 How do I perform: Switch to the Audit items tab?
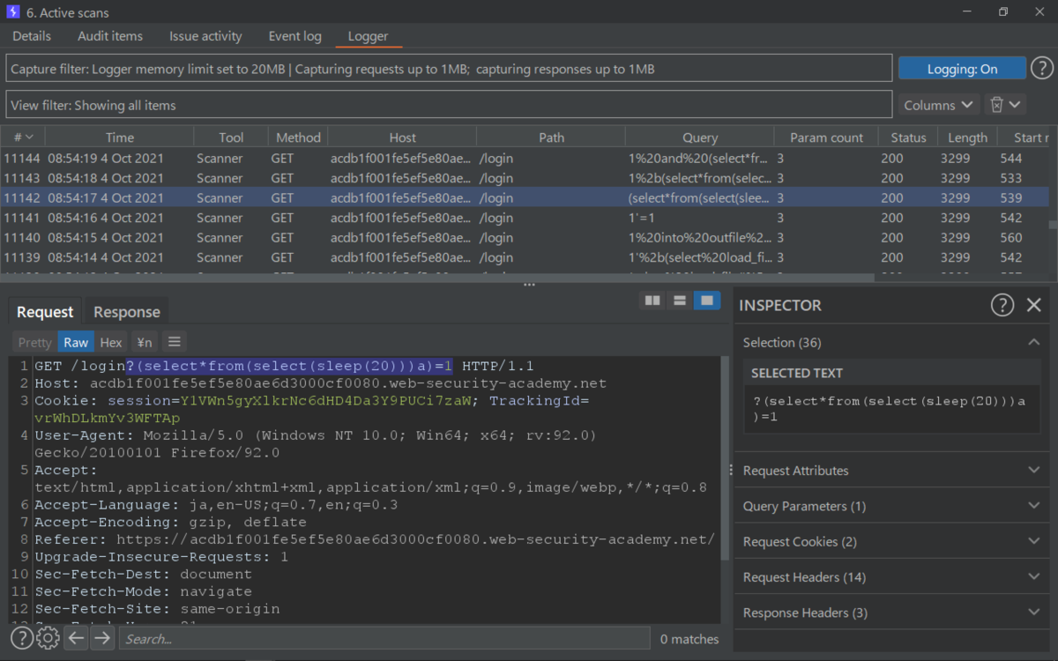pos(110,36)
